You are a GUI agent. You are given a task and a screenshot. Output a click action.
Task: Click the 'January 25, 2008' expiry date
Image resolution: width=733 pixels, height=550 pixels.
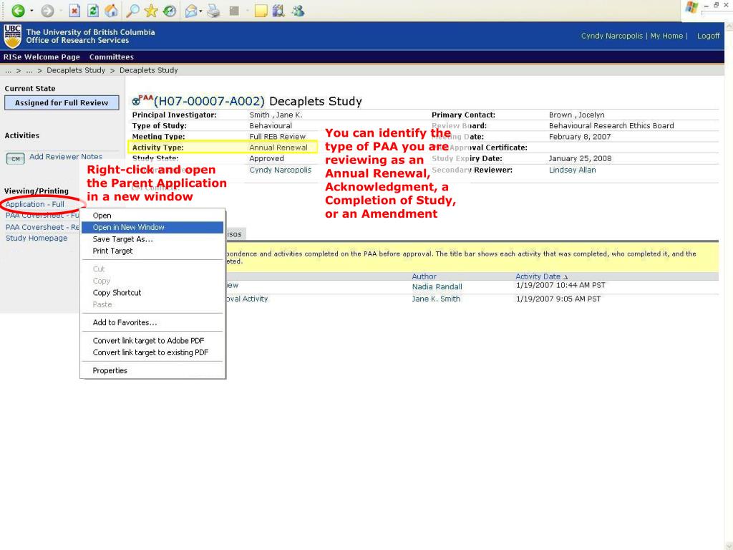(580, 158)
